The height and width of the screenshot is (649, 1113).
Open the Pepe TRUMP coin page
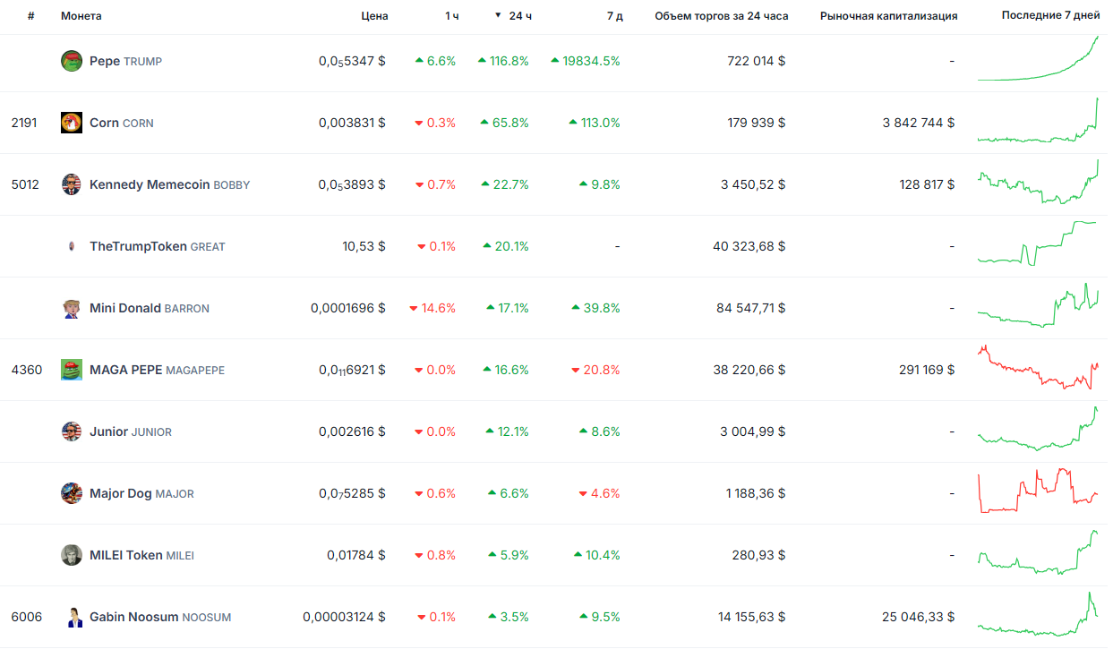[125, 61]
